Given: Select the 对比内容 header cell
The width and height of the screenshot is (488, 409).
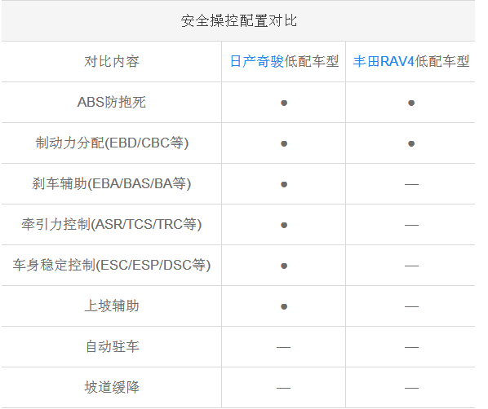Looking at the screenshot, I should coord(112,61).
